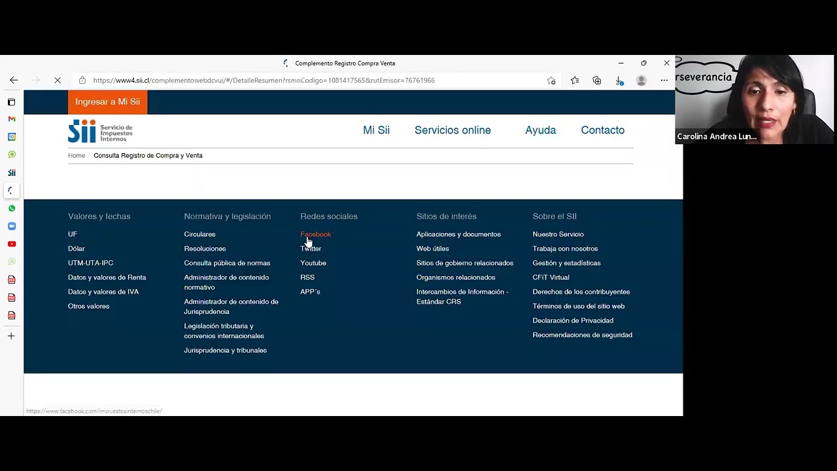Open Datos y valores de Renta

coord(107,277)
